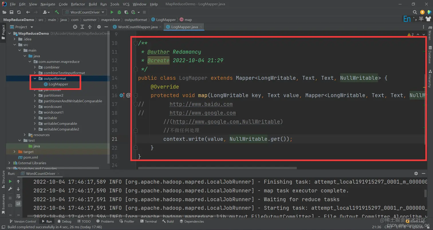The image size is (433, 230).
Task: Expand the combiner package
Action: click(x=35, y=67)
